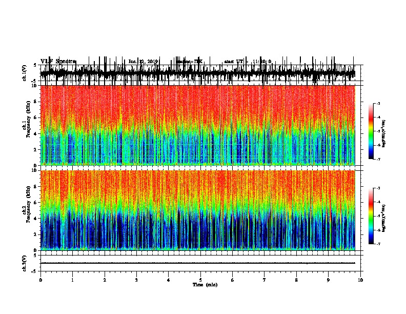406x314 pixels.
Task: Click the 'ch.1(V)' axis label
Action: click(25, 73)
